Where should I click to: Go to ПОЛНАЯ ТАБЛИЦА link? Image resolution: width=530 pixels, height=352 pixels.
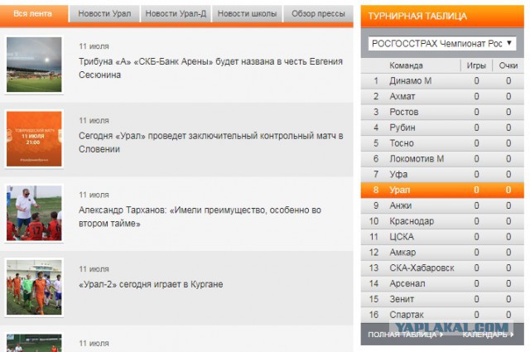(406, 335)
